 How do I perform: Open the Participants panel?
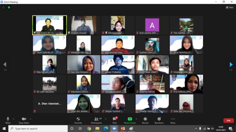96,119
